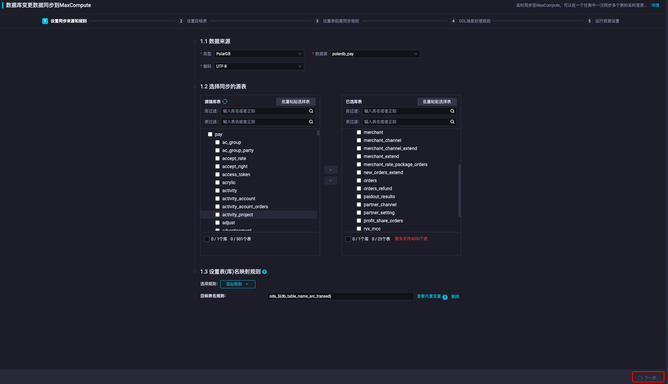Remove selected tables with left arrow button
Viewport: 668px width, 384px height.
coord(330,180)
